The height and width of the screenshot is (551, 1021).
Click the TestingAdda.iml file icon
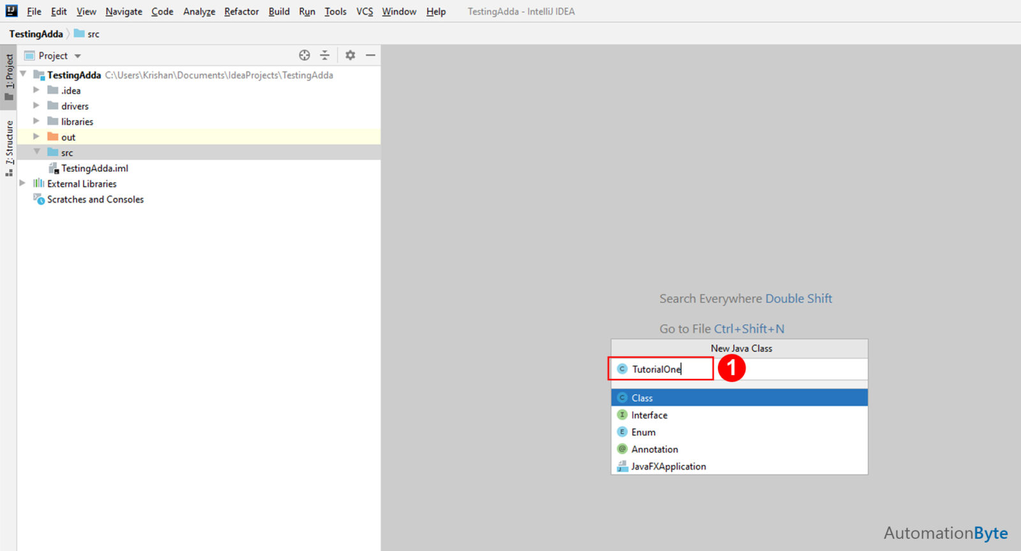tap(54, 168)
